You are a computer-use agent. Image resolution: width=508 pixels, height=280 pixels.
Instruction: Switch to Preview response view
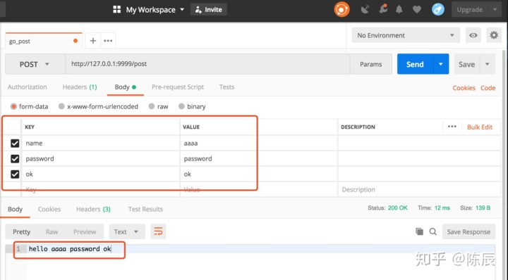pos(85,231)
